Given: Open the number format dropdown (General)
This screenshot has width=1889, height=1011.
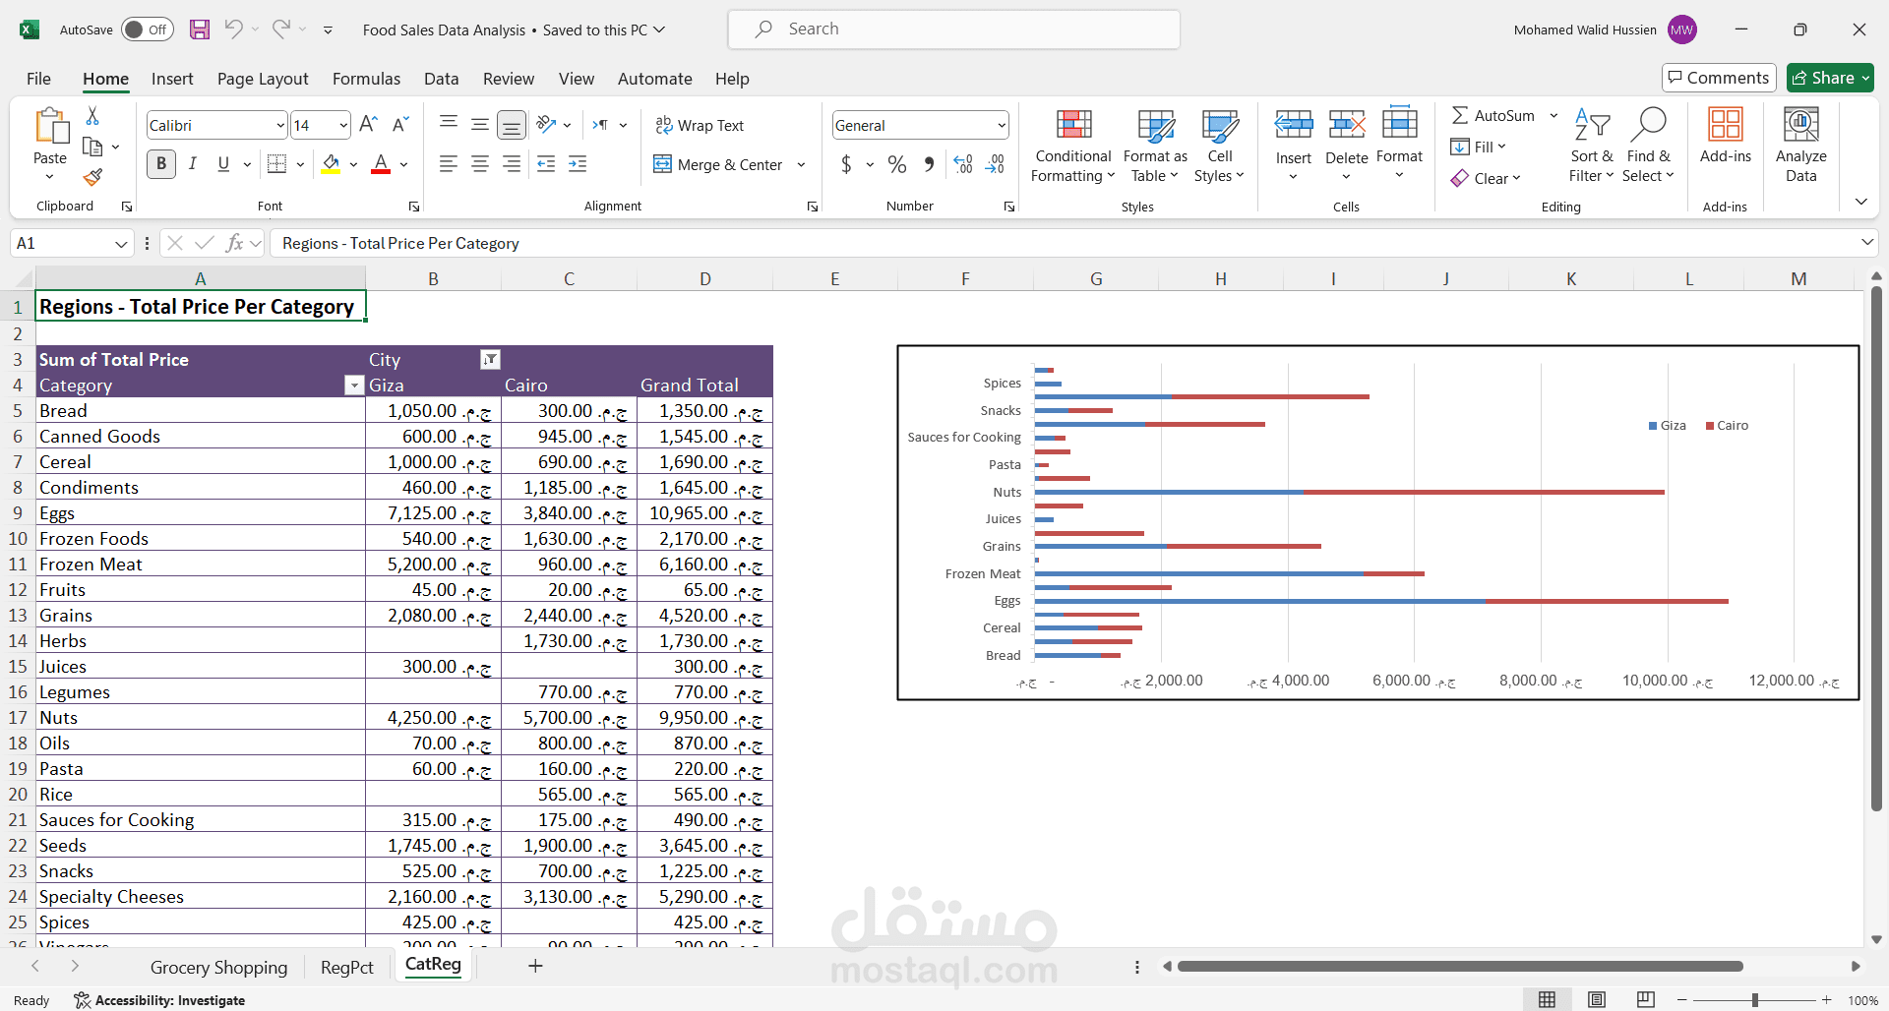Looking at the screenshot, I should (x=1002, y=125).
